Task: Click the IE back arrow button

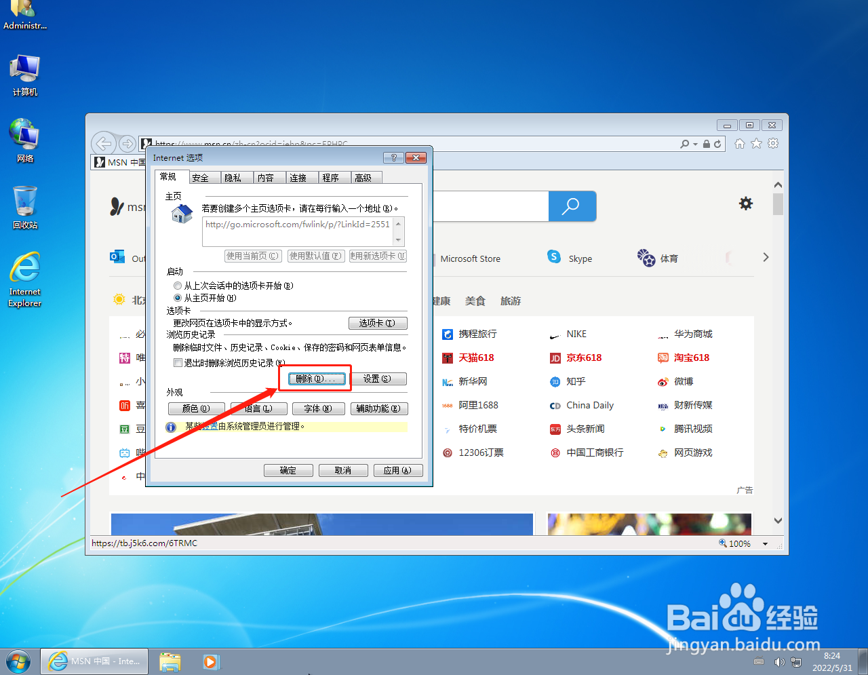Action: click(x=103, y=143)
